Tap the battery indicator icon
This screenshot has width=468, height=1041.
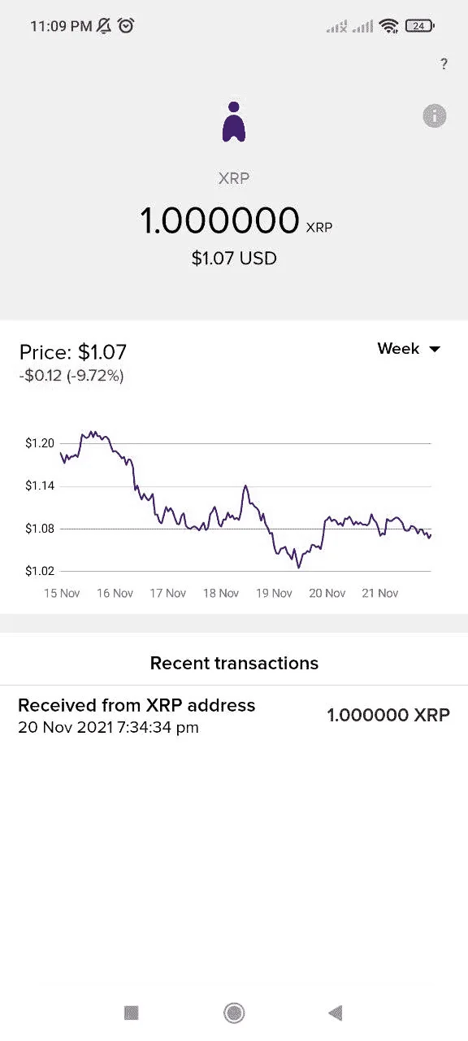click(419, 26)
